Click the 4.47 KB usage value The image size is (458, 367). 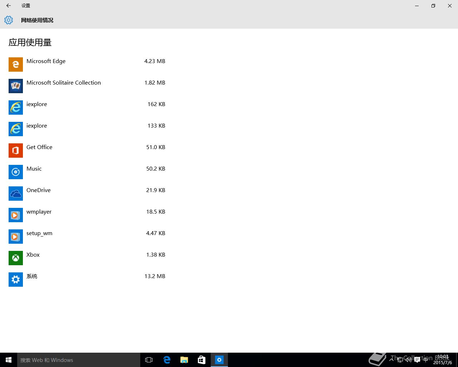coord(156,233)
